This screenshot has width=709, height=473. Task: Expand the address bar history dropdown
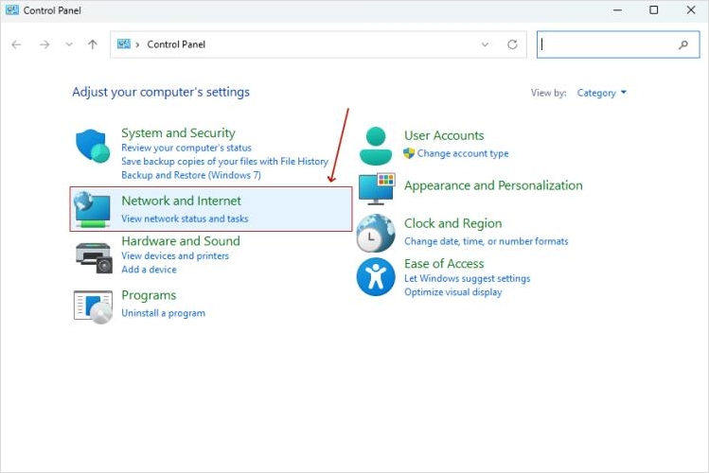click(485, 44)
